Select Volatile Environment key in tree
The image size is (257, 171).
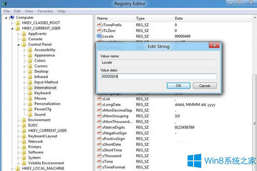point(46,163)
